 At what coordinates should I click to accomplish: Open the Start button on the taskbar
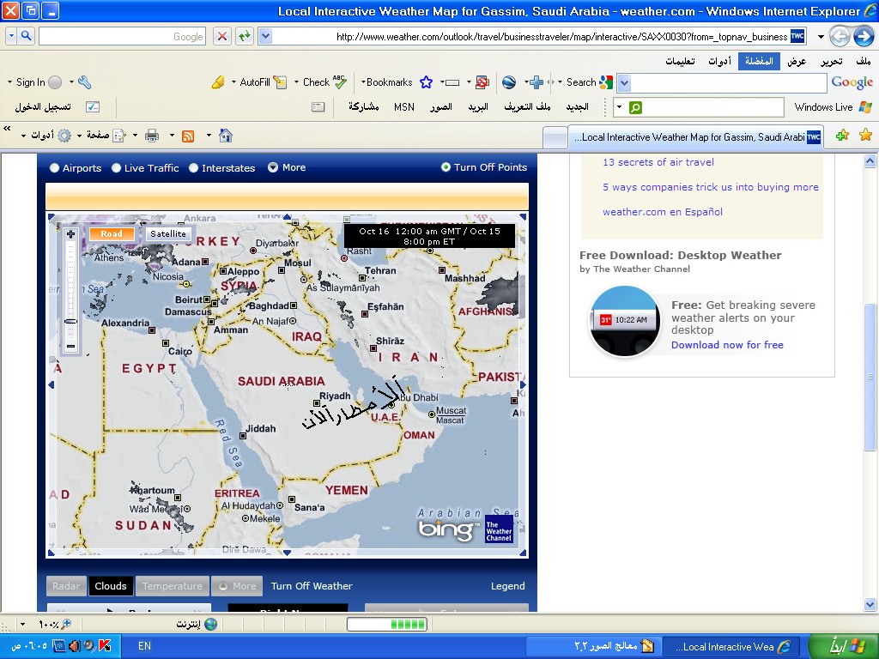point(845,646)
